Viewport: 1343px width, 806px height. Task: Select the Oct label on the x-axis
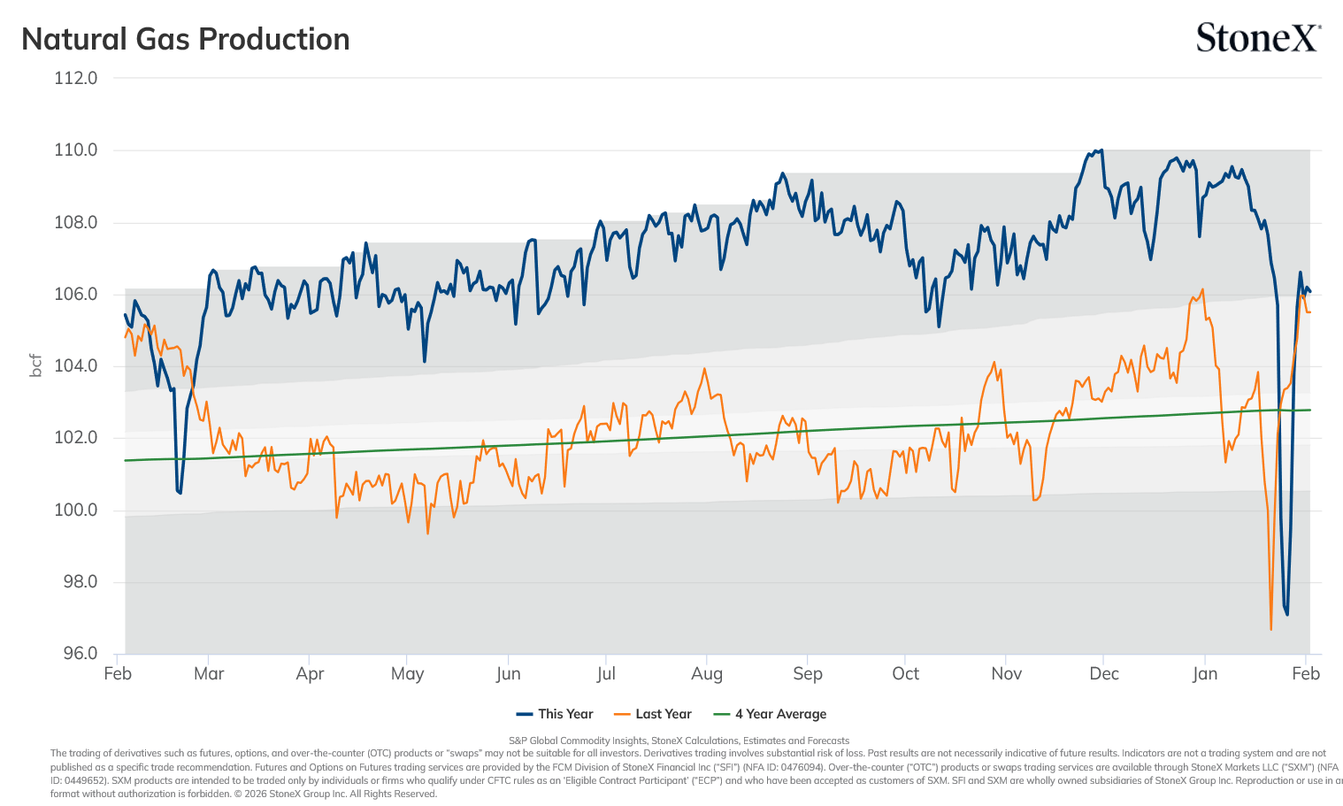906,673
